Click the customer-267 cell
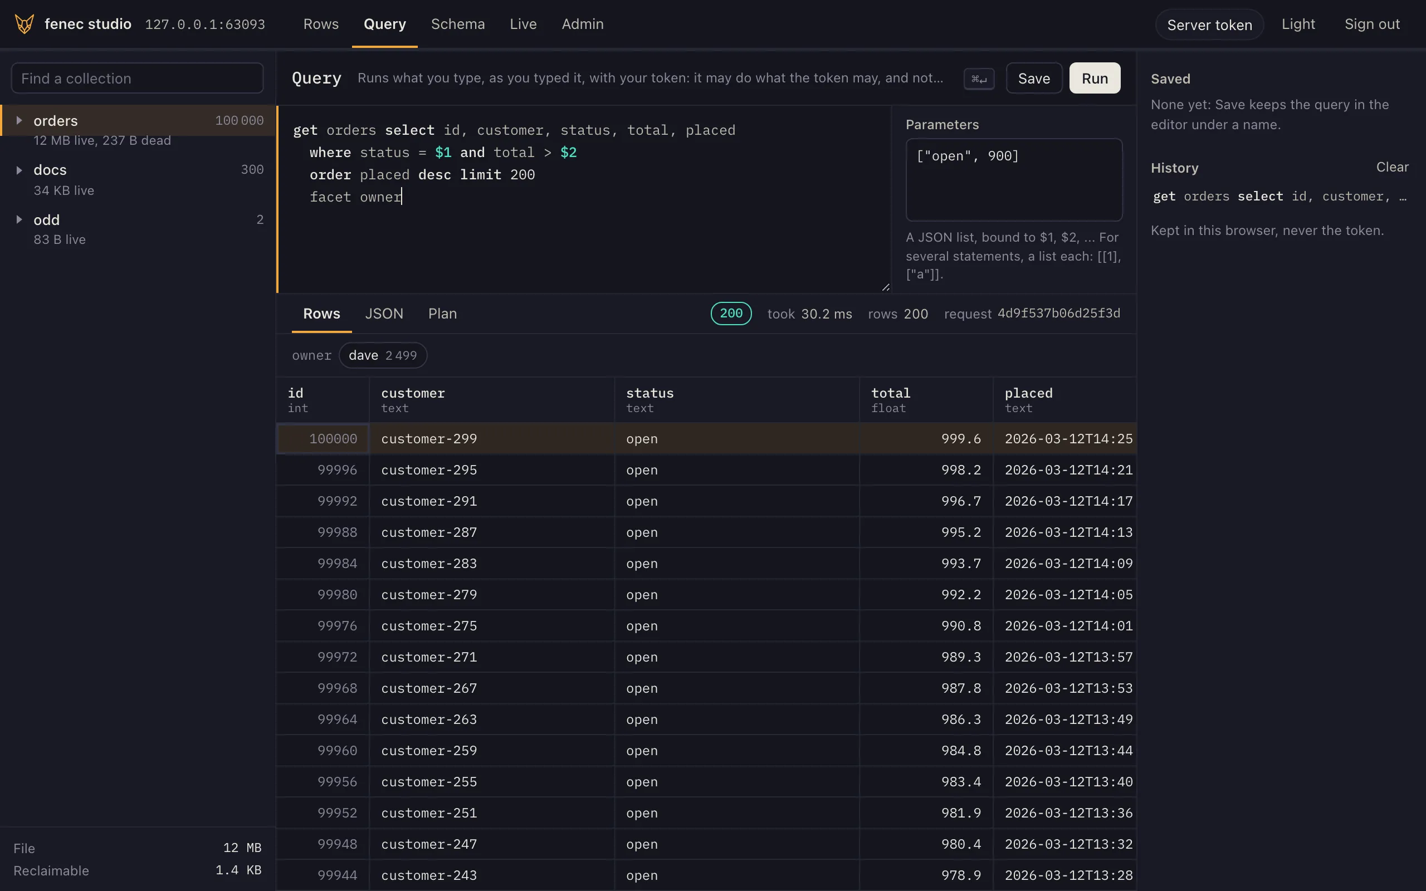 [492, 688]
